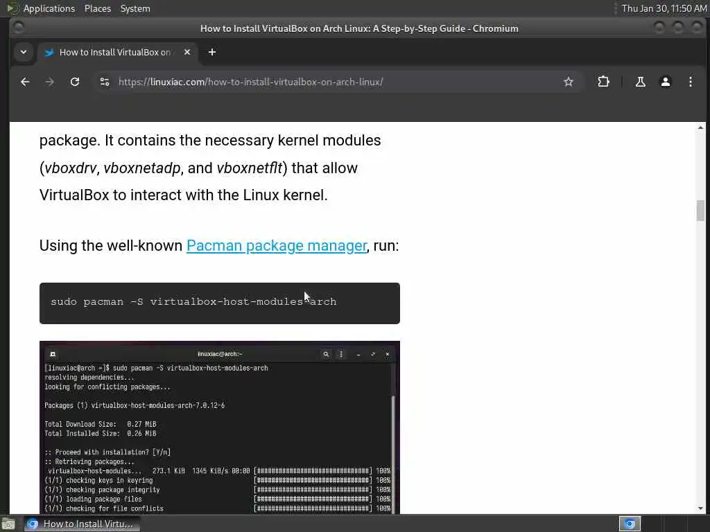The image size is (710, 532).
Task: Bookmark this page with the star icon
Action: pos(569,82)
